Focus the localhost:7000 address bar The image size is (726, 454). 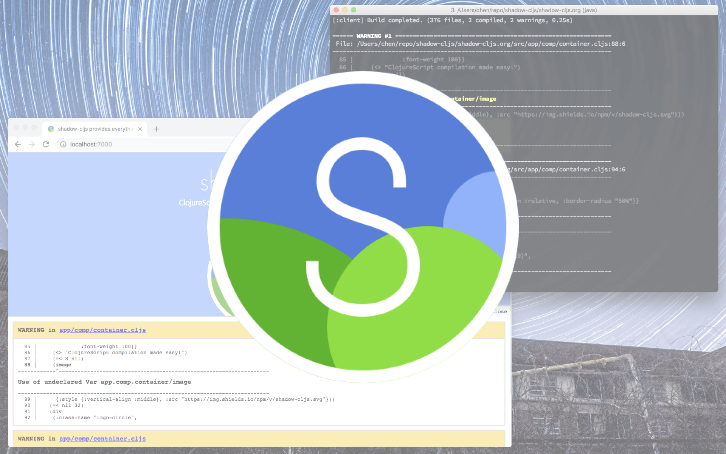pyautogui.click(x=91, y=144)
